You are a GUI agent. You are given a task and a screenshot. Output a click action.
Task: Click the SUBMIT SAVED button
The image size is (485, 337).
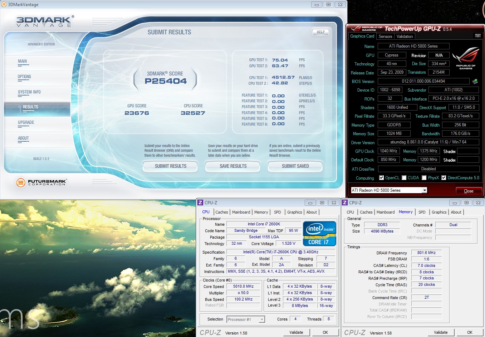[295, 166]
